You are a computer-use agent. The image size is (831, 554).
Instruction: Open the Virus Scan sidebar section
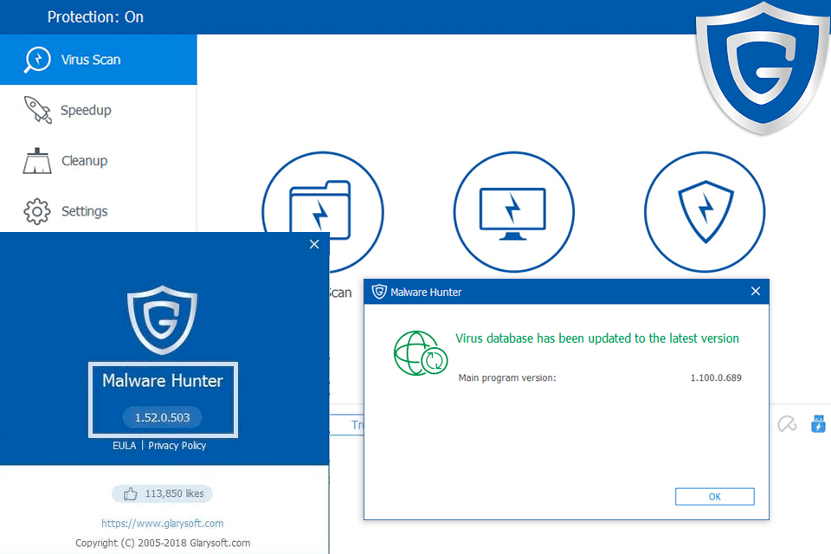tap(98, 60)
